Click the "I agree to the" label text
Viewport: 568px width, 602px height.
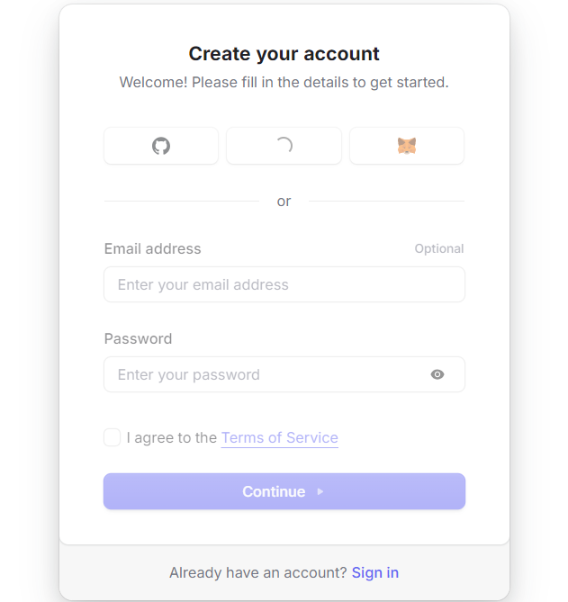pos(172,438)
